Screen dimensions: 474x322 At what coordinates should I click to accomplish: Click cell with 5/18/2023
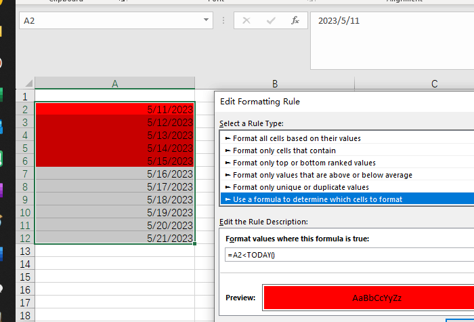[115, 199]
